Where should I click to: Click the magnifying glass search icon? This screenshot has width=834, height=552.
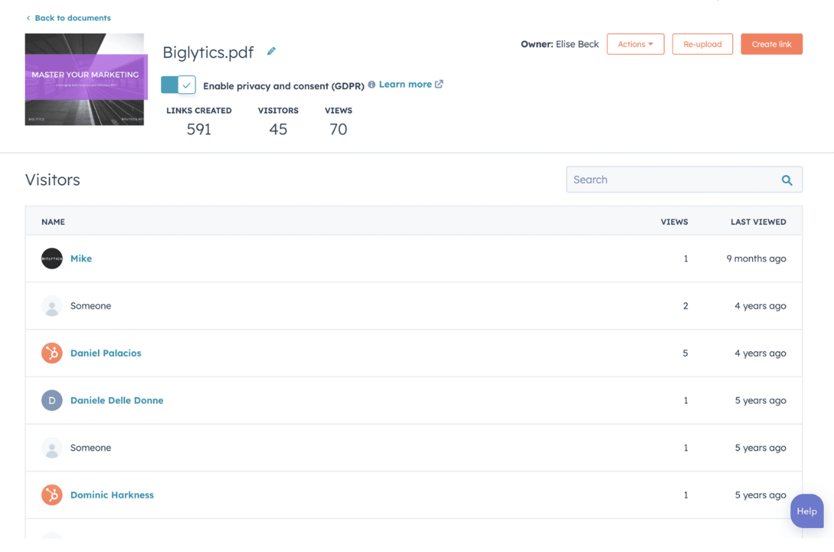coord(787,180)
